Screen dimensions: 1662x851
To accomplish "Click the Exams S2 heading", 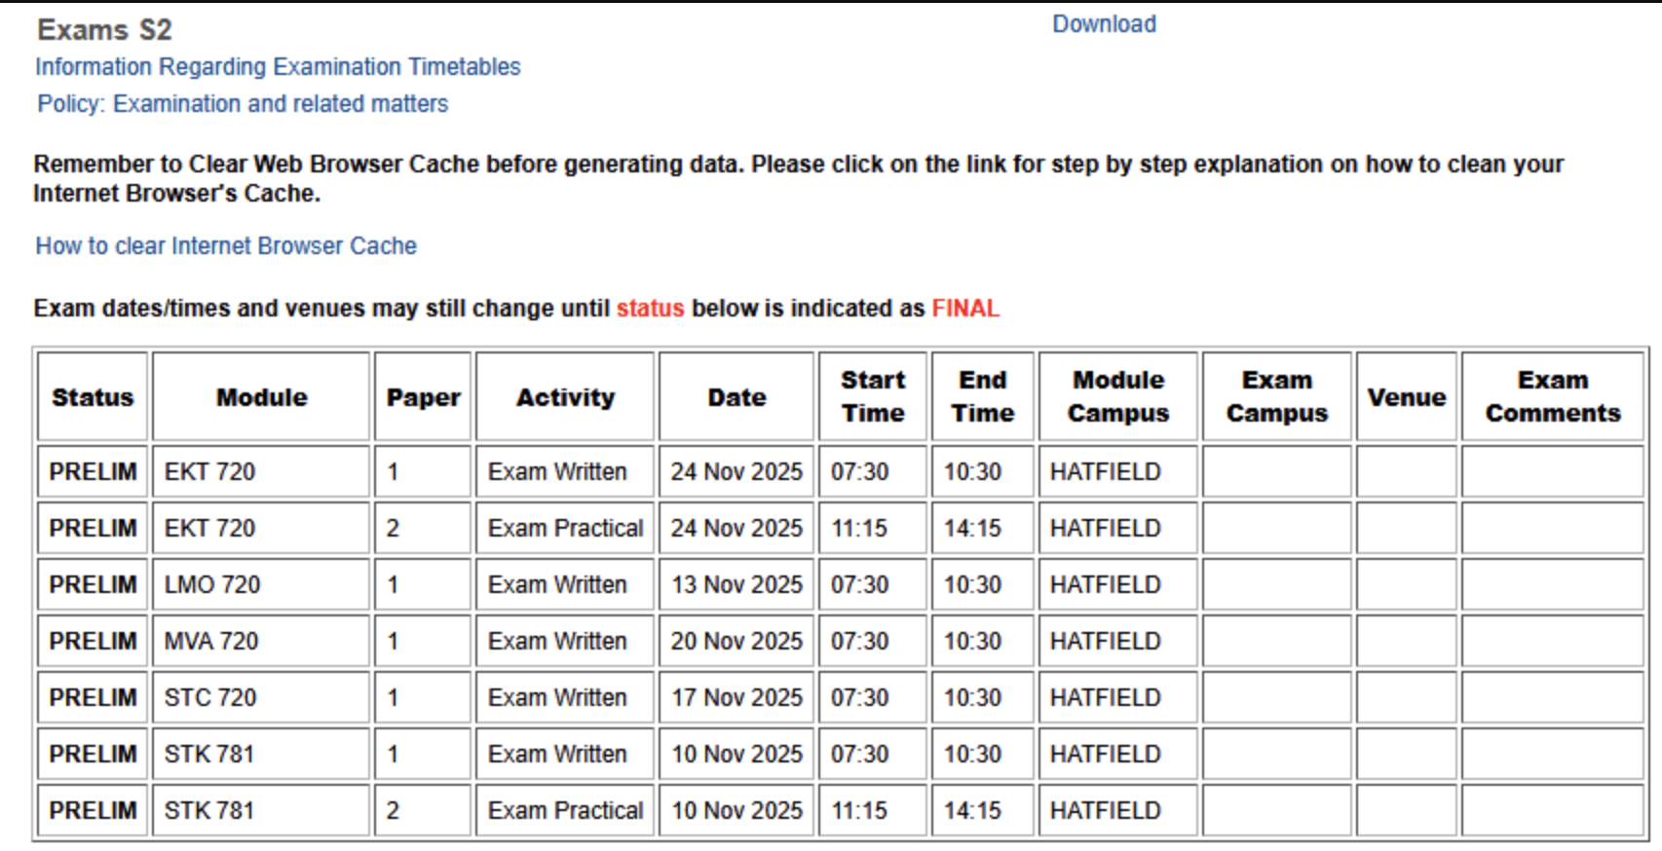I will tap(104, 30).
